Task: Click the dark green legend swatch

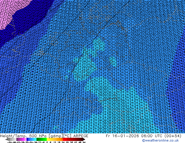Action: [x=37, y=139]
